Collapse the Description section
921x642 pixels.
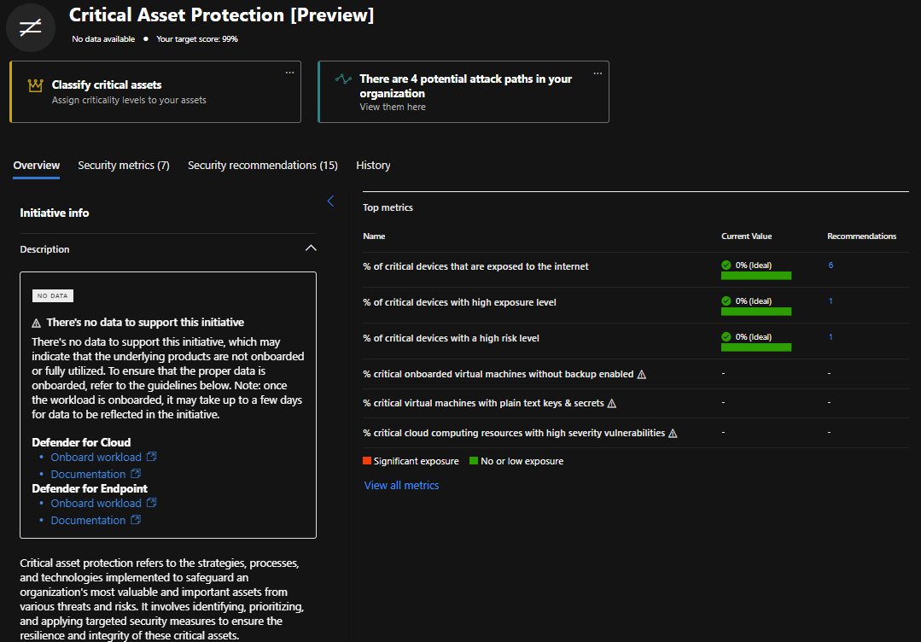click(x=311, y=248)
